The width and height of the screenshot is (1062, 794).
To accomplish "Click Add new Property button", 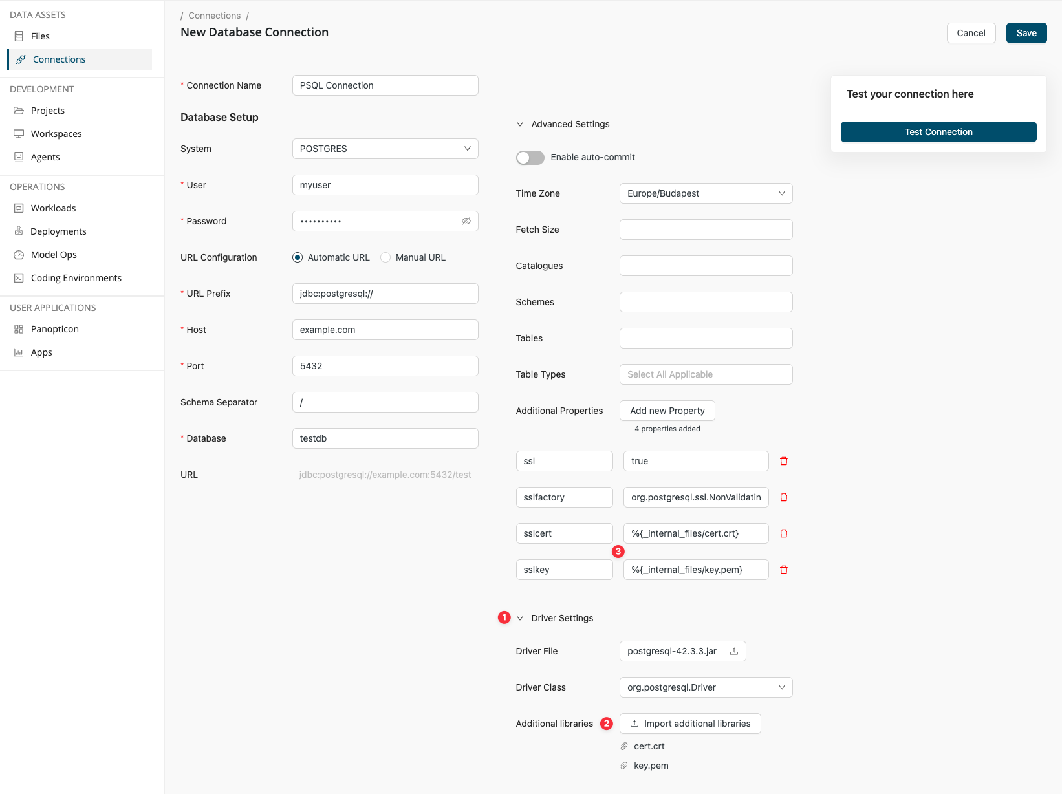I will coord(667,411).
